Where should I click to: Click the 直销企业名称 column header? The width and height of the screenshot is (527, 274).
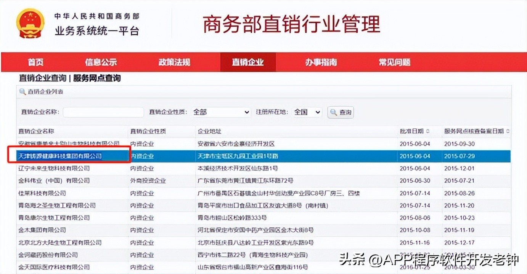point(37,131)
